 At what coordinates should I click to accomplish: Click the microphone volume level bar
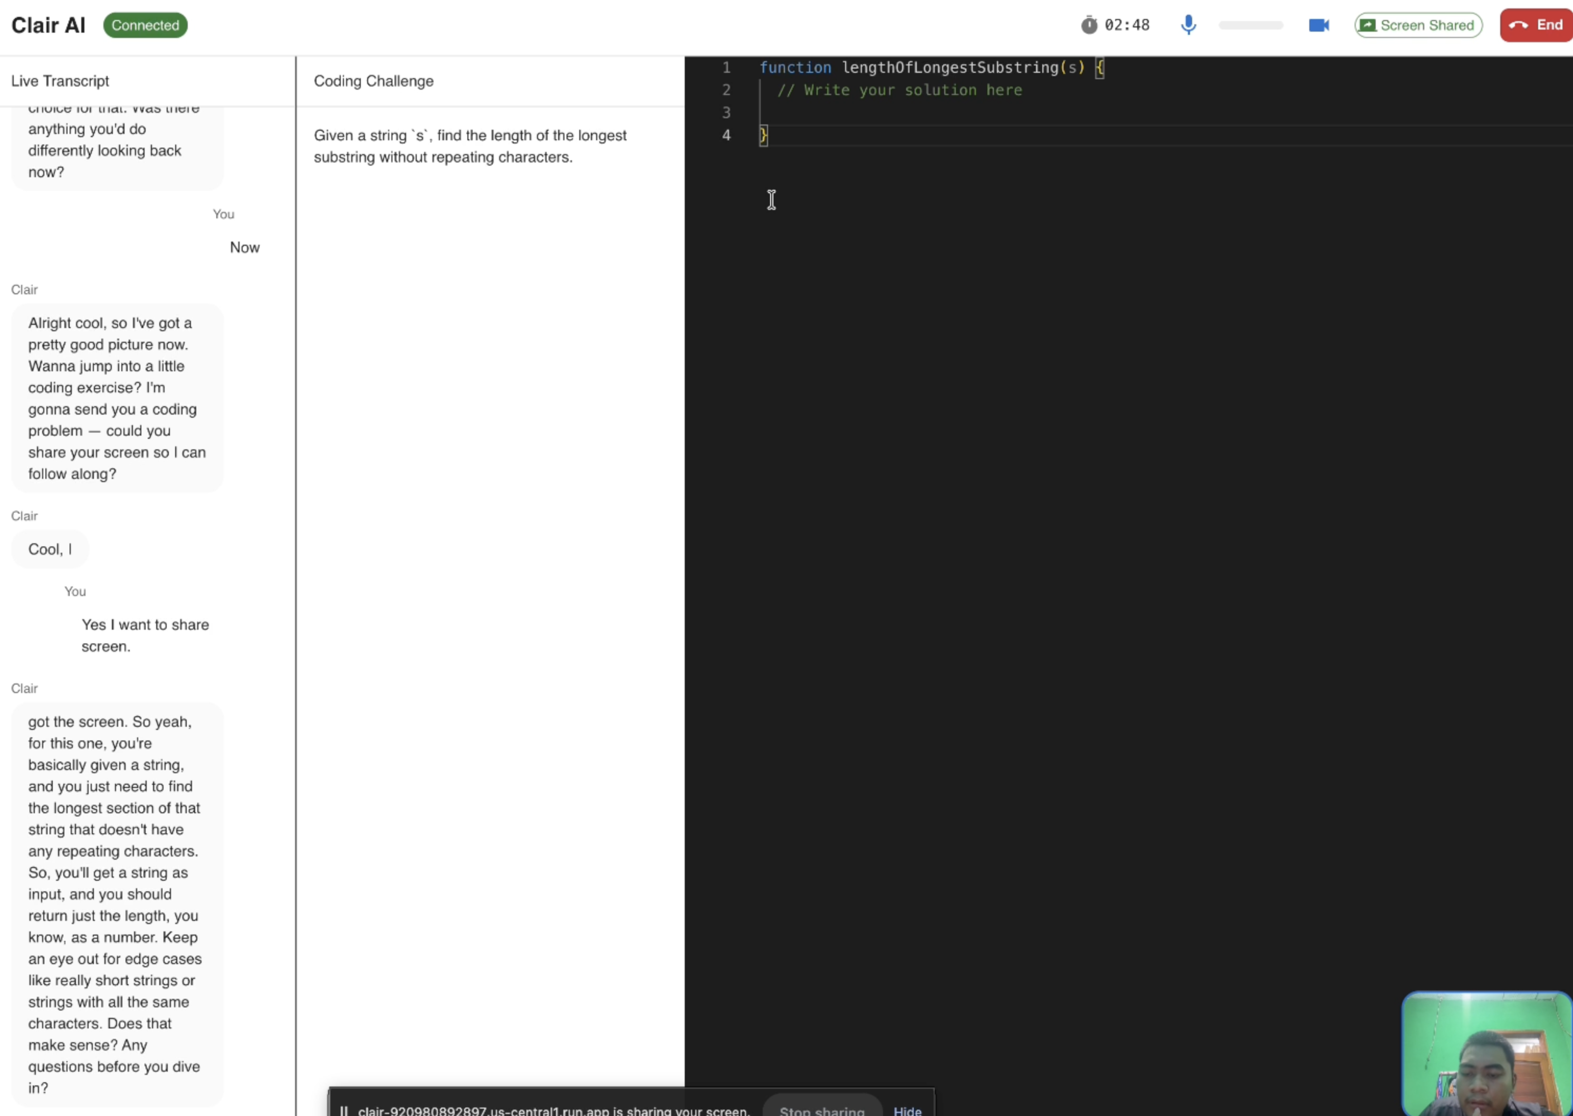click(1250, 25)
